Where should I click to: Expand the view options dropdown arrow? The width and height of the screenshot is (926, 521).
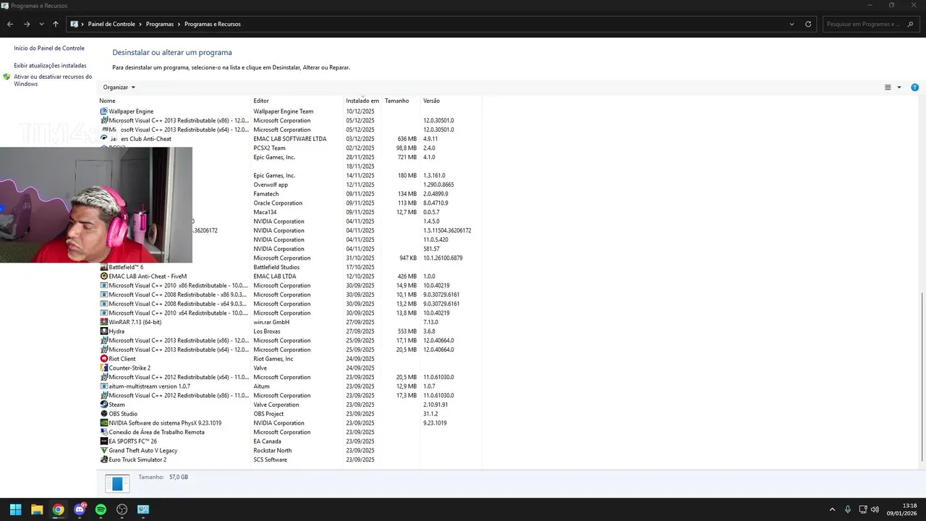(899, 88)
